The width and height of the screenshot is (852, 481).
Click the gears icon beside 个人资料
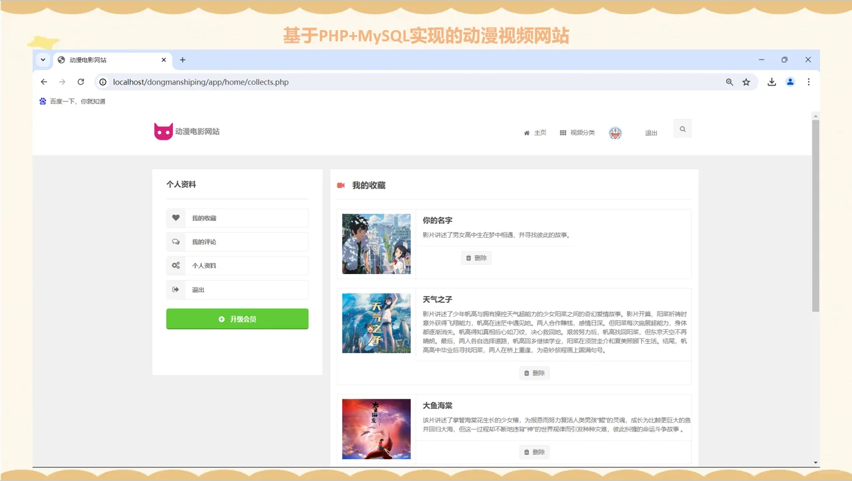tap(176, 265)
